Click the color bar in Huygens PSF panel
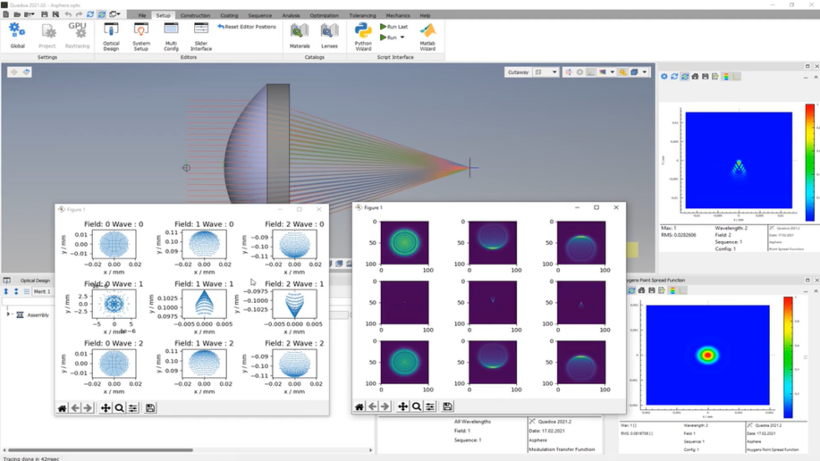 787,357
